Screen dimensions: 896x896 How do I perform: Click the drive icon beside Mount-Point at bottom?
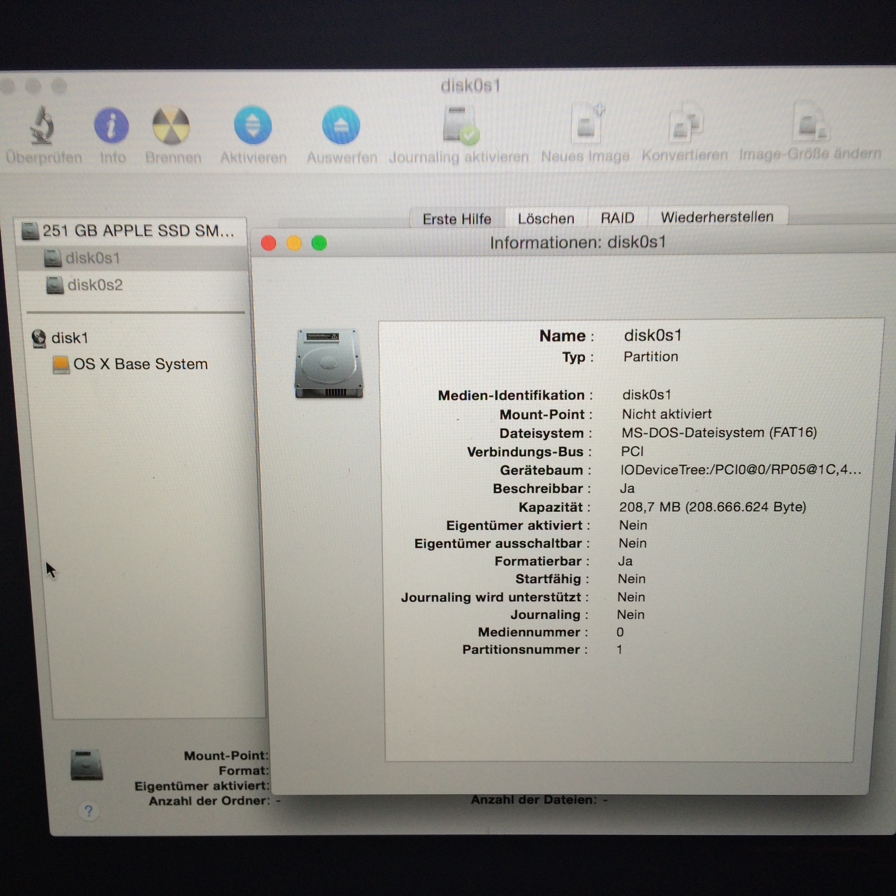(87, 764)
